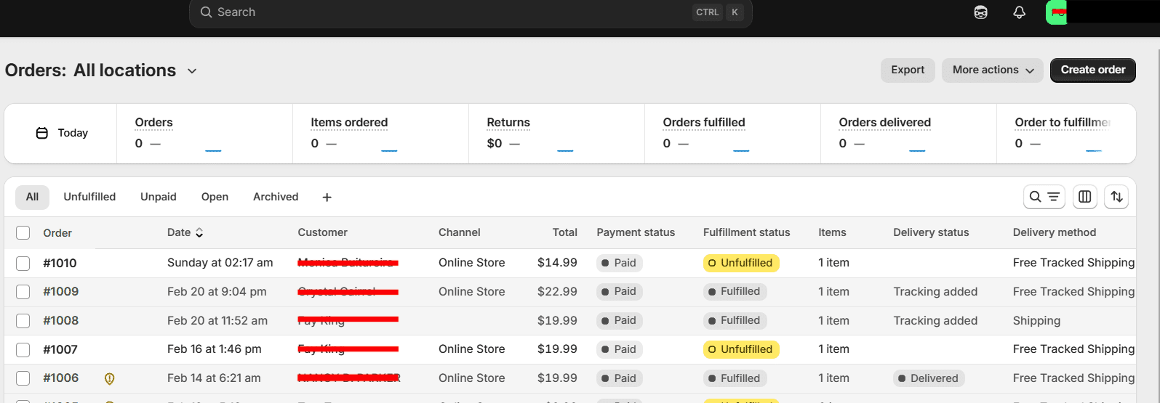Click the Today calendar icon
This screenshot has width=1160, height=403.
click(42, 133)
